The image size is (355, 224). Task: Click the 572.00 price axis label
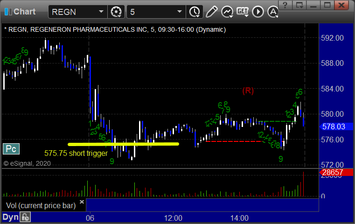coord(332,165)
